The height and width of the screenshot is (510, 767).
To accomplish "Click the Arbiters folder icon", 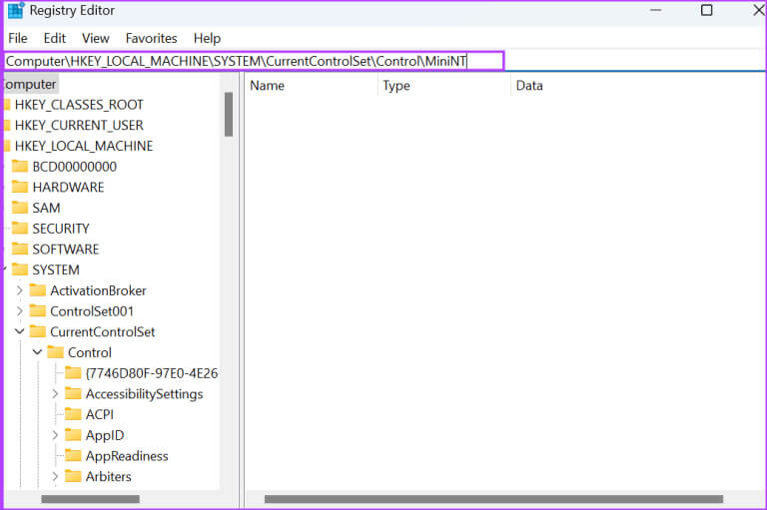I will [73, 476].
